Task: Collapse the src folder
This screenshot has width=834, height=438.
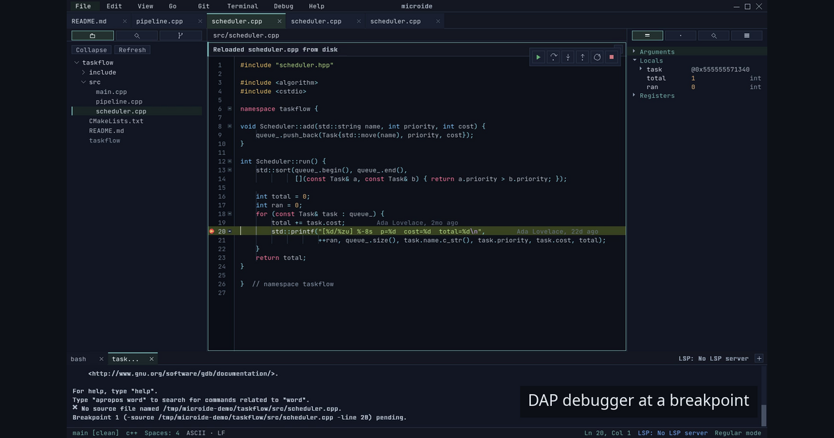Action: click(x=83, y=82)
